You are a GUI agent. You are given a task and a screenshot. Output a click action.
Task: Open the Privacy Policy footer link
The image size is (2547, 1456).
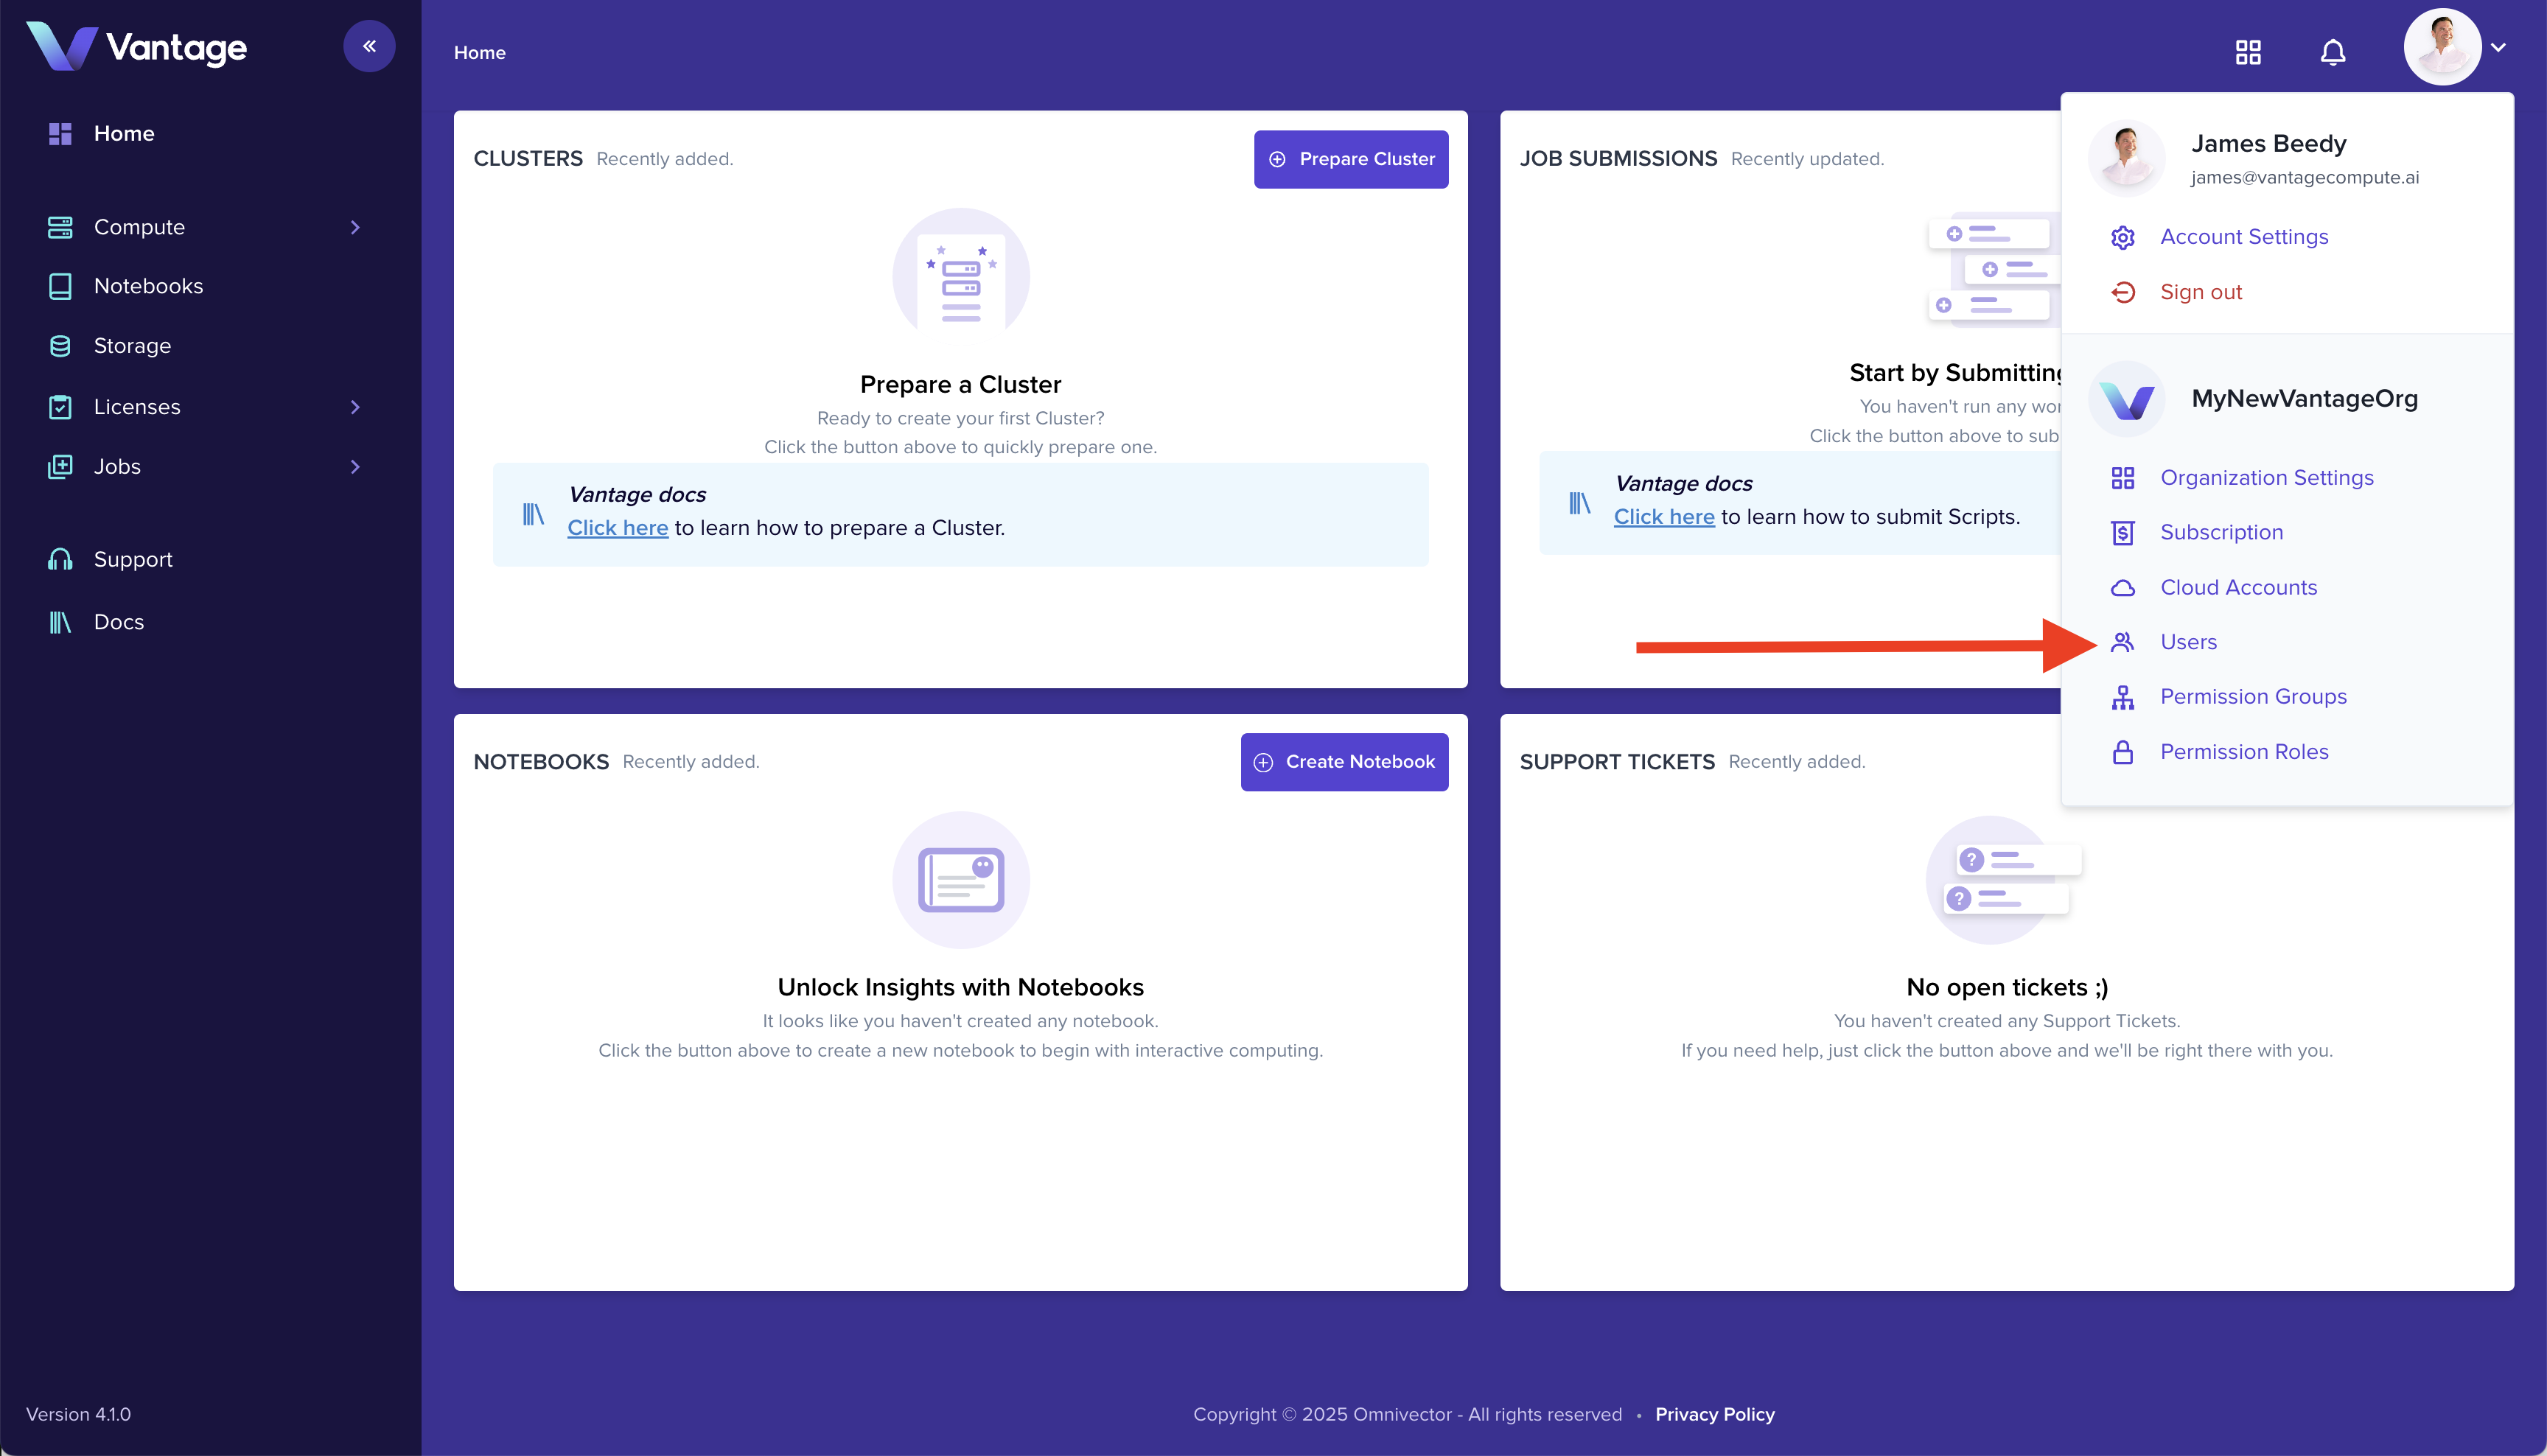click(1714, 1414)
